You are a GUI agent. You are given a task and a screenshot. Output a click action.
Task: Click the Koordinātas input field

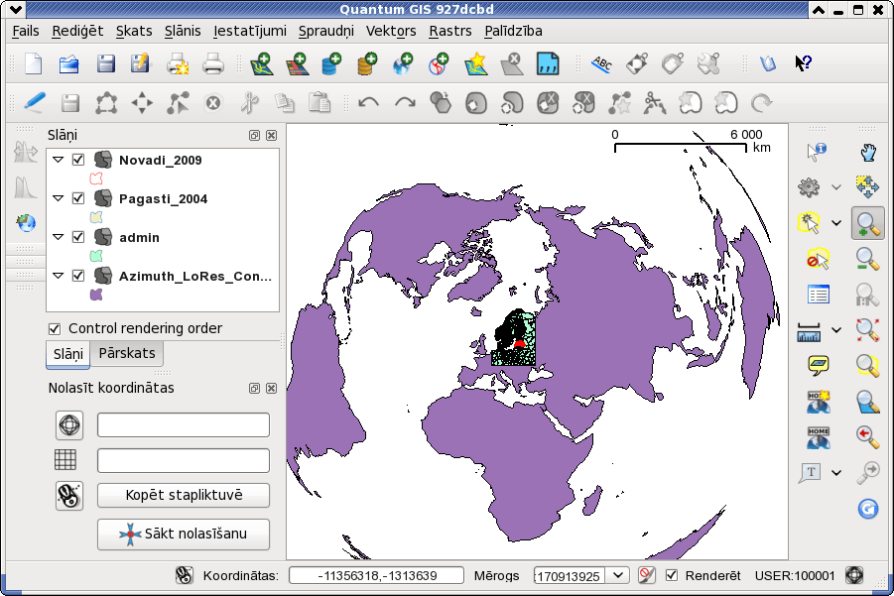pos(376,575)
